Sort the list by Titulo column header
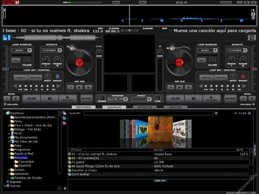 112,150
